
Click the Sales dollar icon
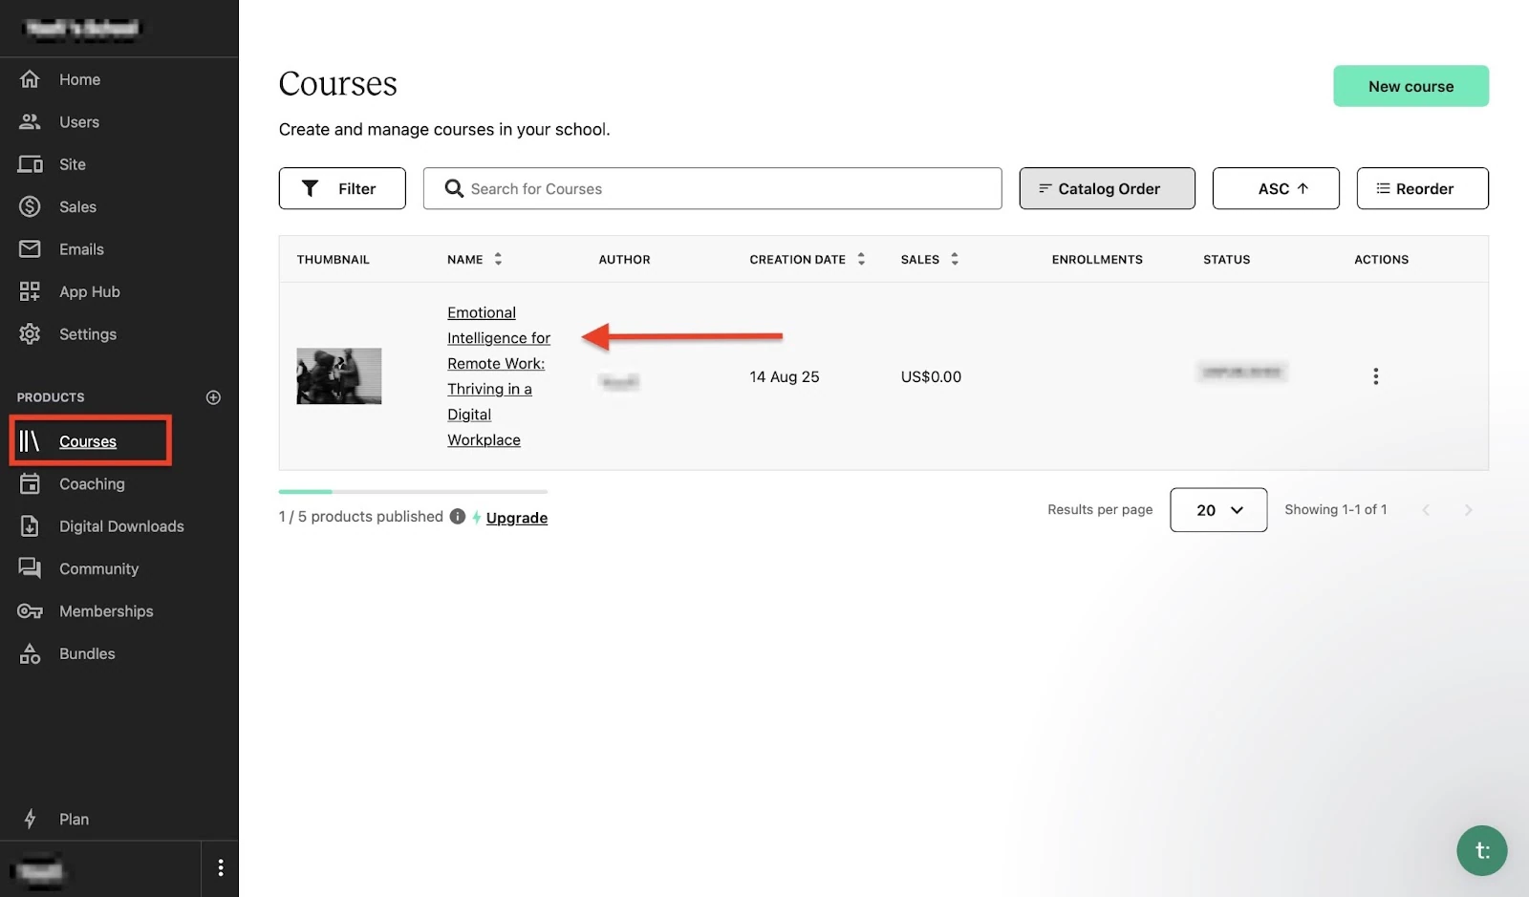click(x=30, y=206)
